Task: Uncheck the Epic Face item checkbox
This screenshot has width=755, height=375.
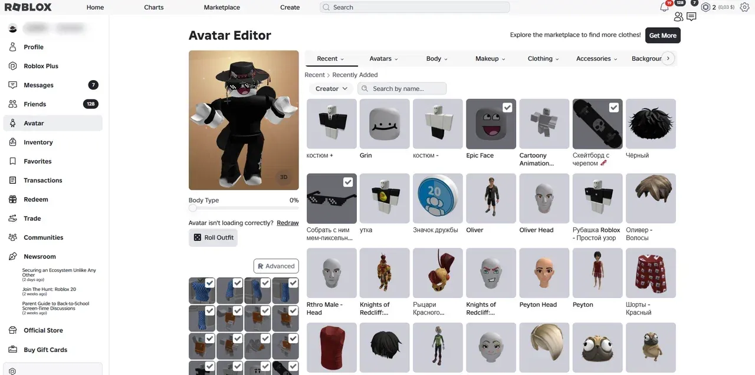Action: click(507, 107)
